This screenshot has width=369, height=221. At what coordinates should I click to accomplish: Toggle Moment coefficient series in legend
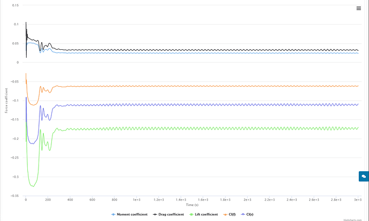click(x=129, y=215)
